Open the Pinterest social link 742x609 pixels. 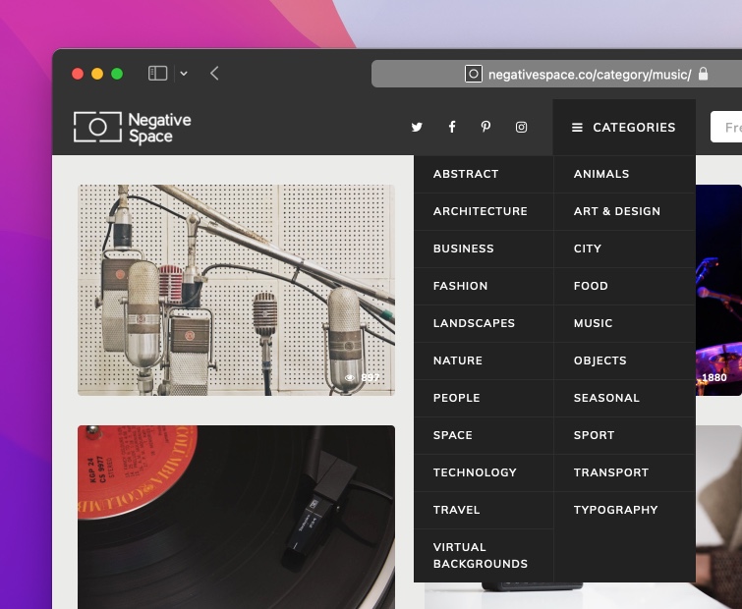click(x=485, y=127)
